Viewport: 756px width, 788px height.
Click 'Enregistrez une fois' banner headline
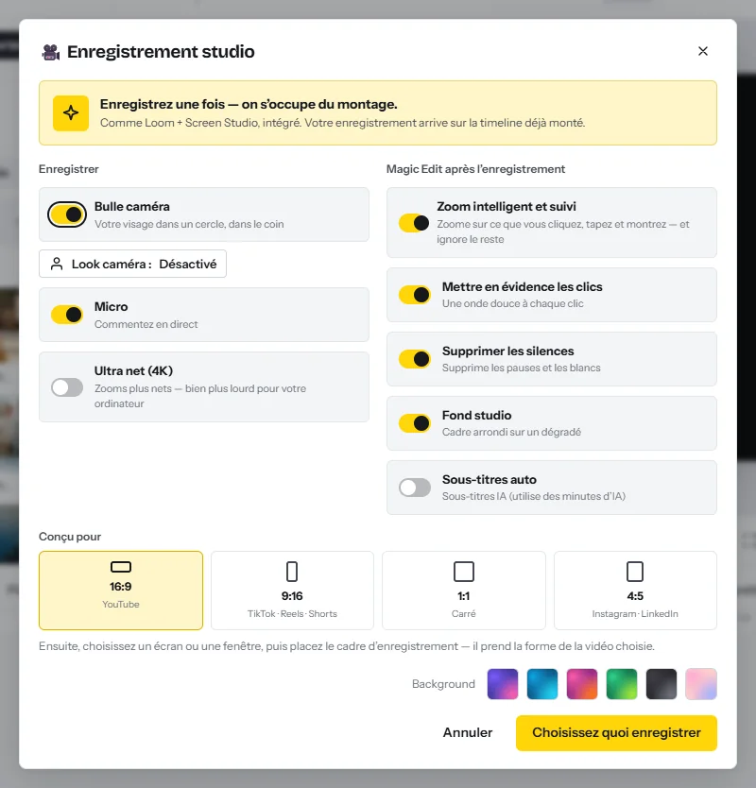(249, 104)
